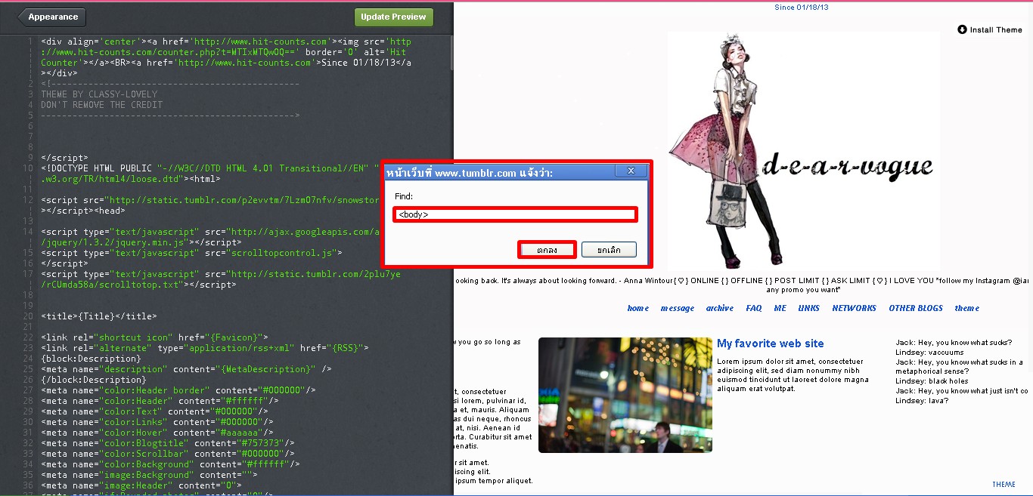Open the ME navigation link

click(x=780, y=308)
